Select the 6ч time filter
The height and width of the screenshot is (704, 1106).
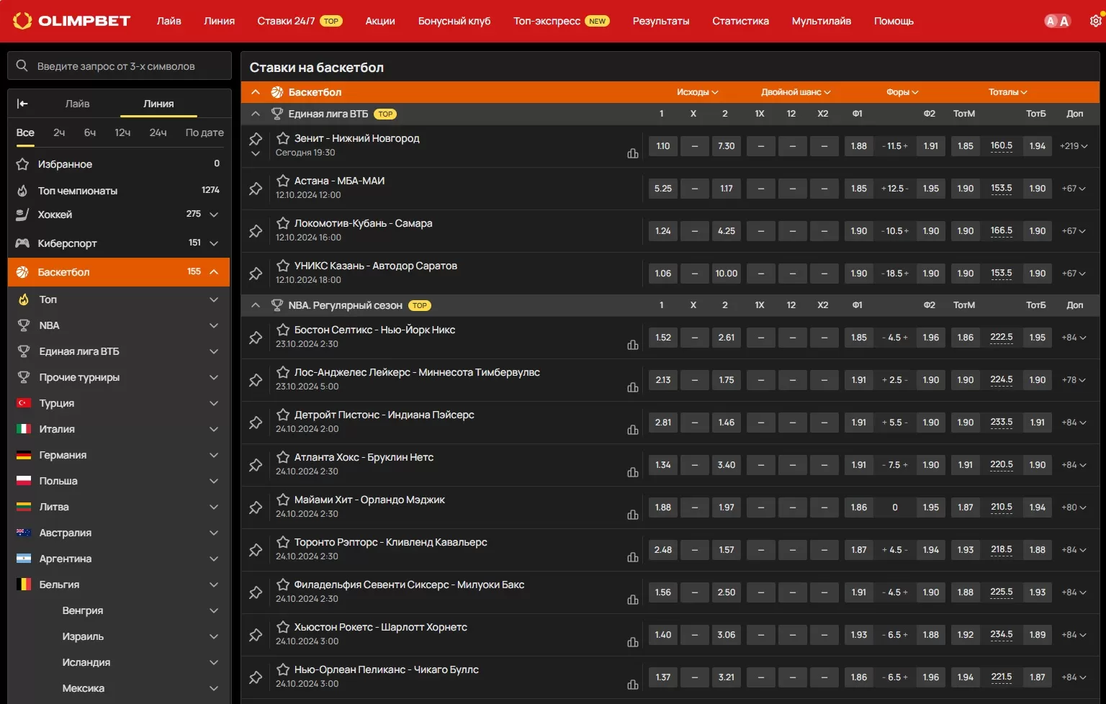point(90,132)
